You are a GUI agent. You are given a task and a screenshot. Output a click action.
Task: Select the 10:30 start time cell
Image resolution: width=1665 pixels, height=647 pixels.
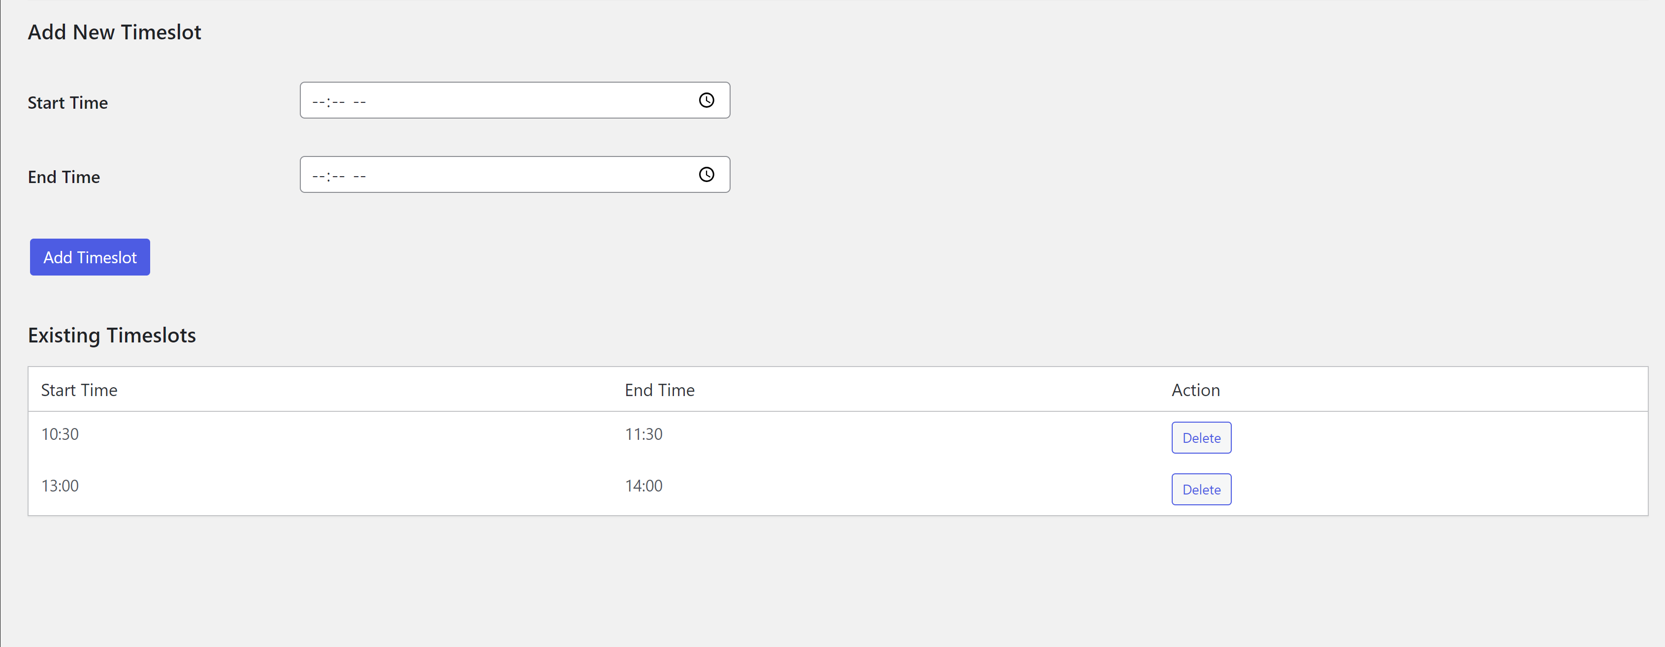(x=60, y=434)
